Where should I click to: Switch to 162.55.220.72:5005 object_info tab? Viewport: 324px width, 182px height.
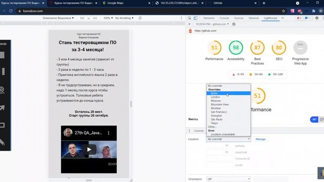179,3
